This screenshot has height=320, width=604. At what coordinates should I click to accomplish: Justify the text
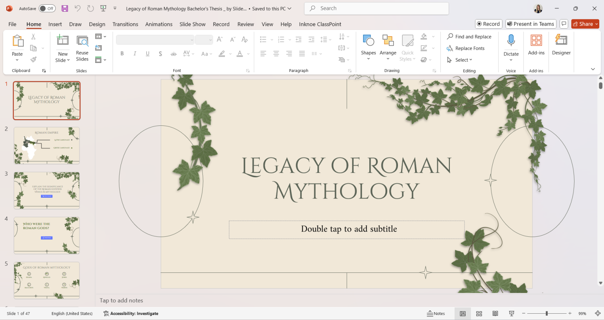coord(302,53)
